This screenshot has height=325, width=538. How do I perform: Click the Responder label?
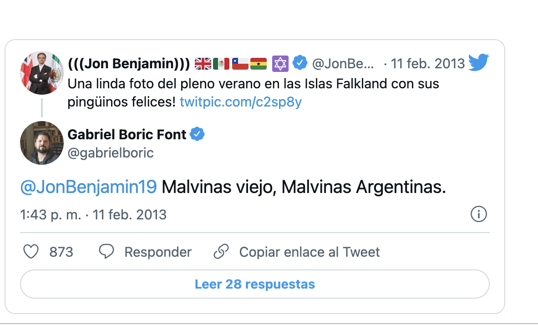(x=158, y=252)
